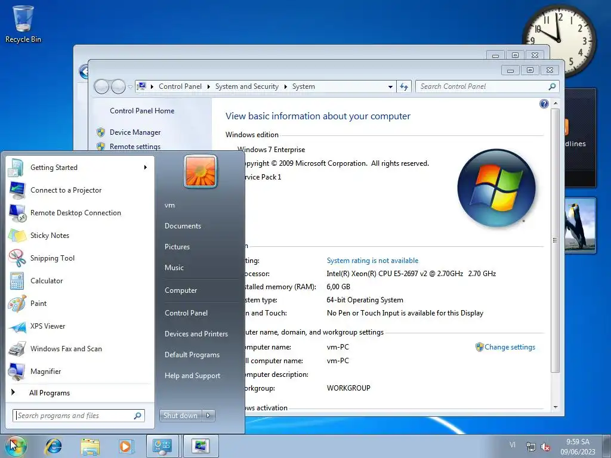Click the penguin slideshow gadget picture
The height and width of the screenshot is (458, 611).
(580, 226)
